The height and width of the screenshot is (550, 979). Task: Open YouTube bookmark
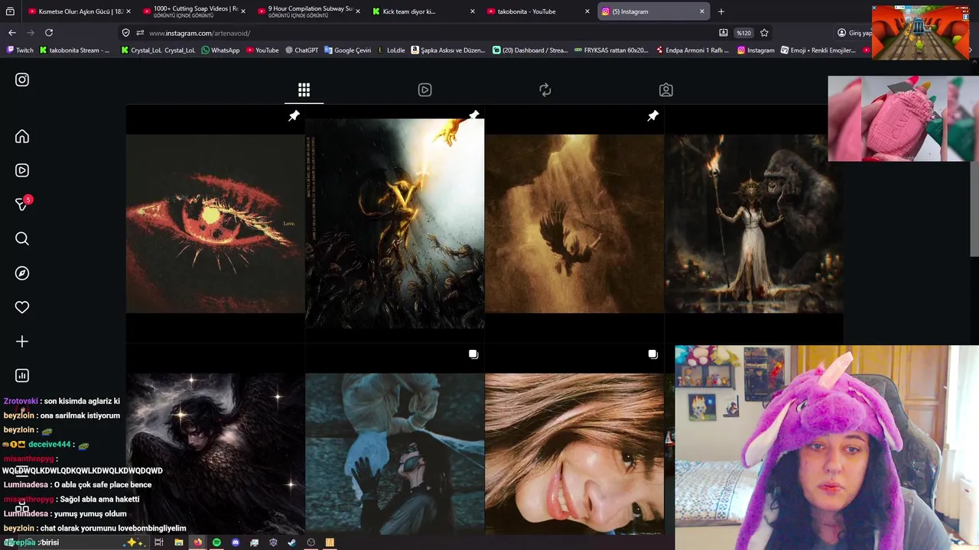tap(262, 50)
